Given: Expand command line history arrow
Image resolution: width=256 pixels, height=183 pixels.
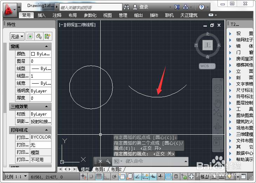Looking at the screenshot, I should [x=186, y=161].
